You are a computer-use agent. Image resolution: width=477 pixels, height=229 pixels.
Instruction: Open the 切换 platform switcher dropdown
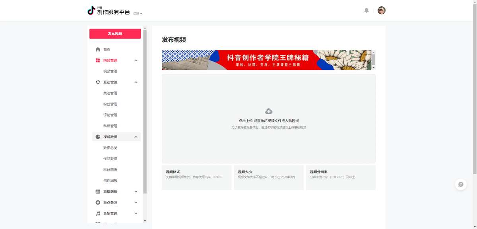coord(138,14)
